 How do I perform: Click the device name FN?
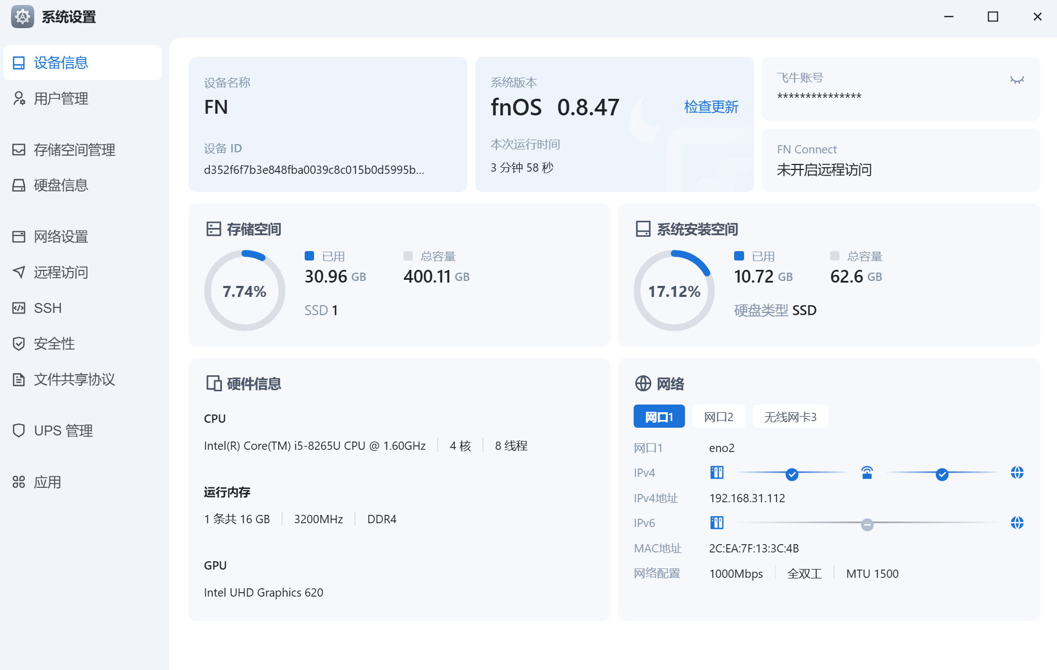(x=216, y=107)
